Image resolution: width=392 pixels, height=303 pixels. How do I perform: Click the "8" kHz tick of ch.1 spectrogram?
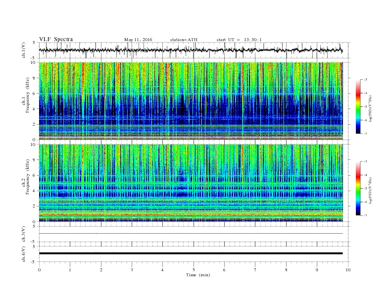pyautogui.click(x=35, y=78)
